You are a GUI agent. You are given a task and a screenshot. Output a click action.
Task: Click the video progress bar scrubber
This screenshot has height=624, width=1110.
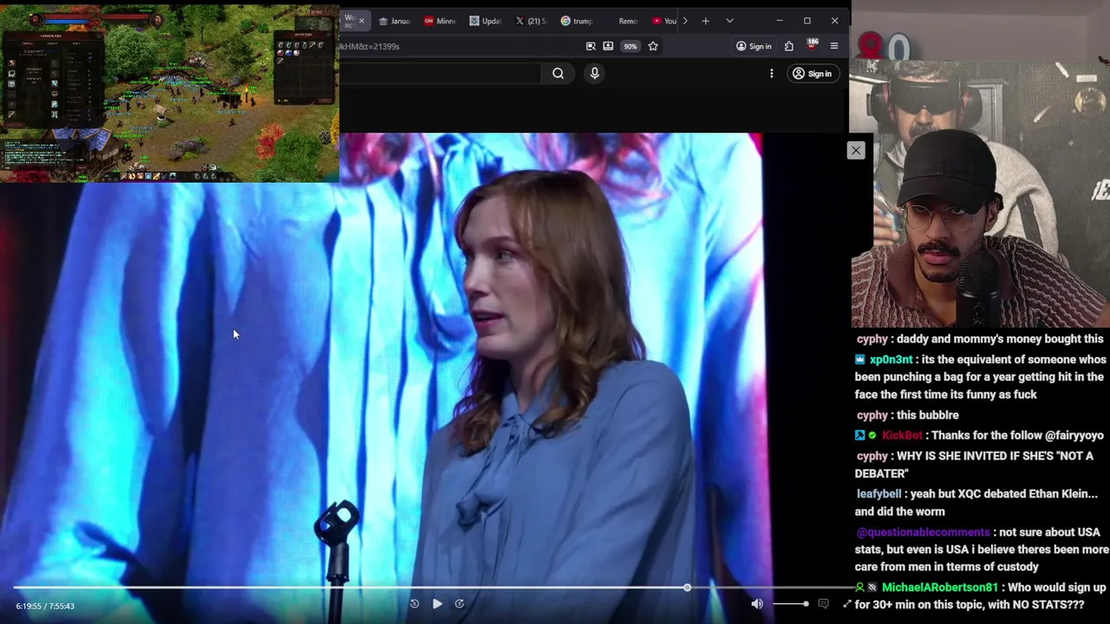point(687,588)
